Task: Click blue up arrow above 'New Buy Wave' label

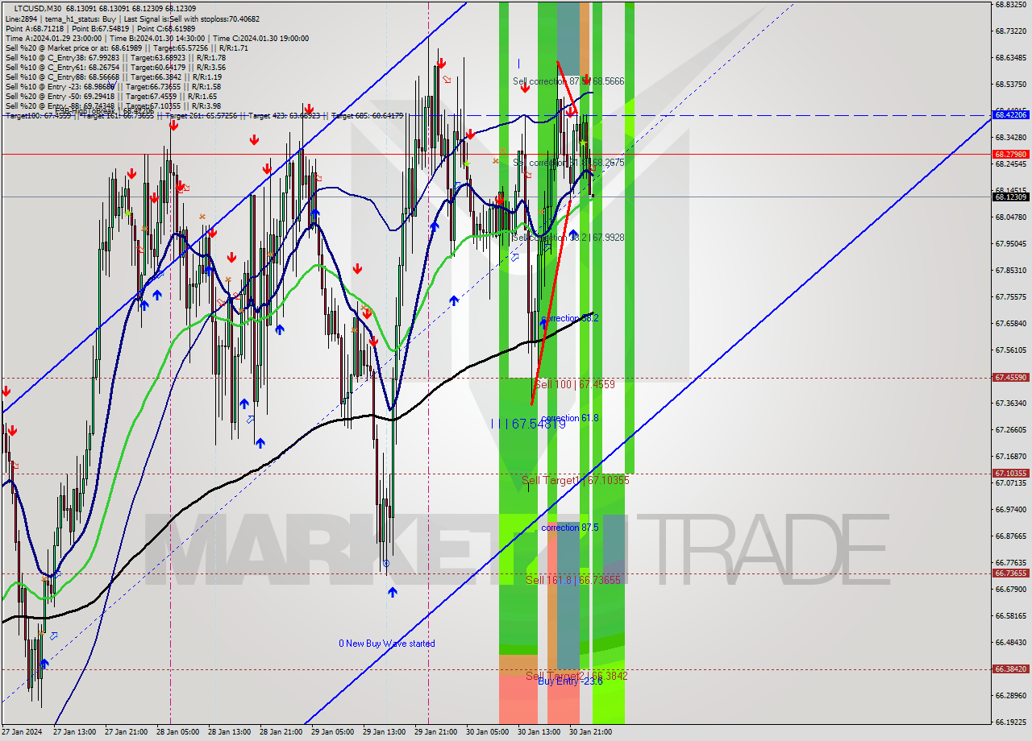Action: pos(392,592)
